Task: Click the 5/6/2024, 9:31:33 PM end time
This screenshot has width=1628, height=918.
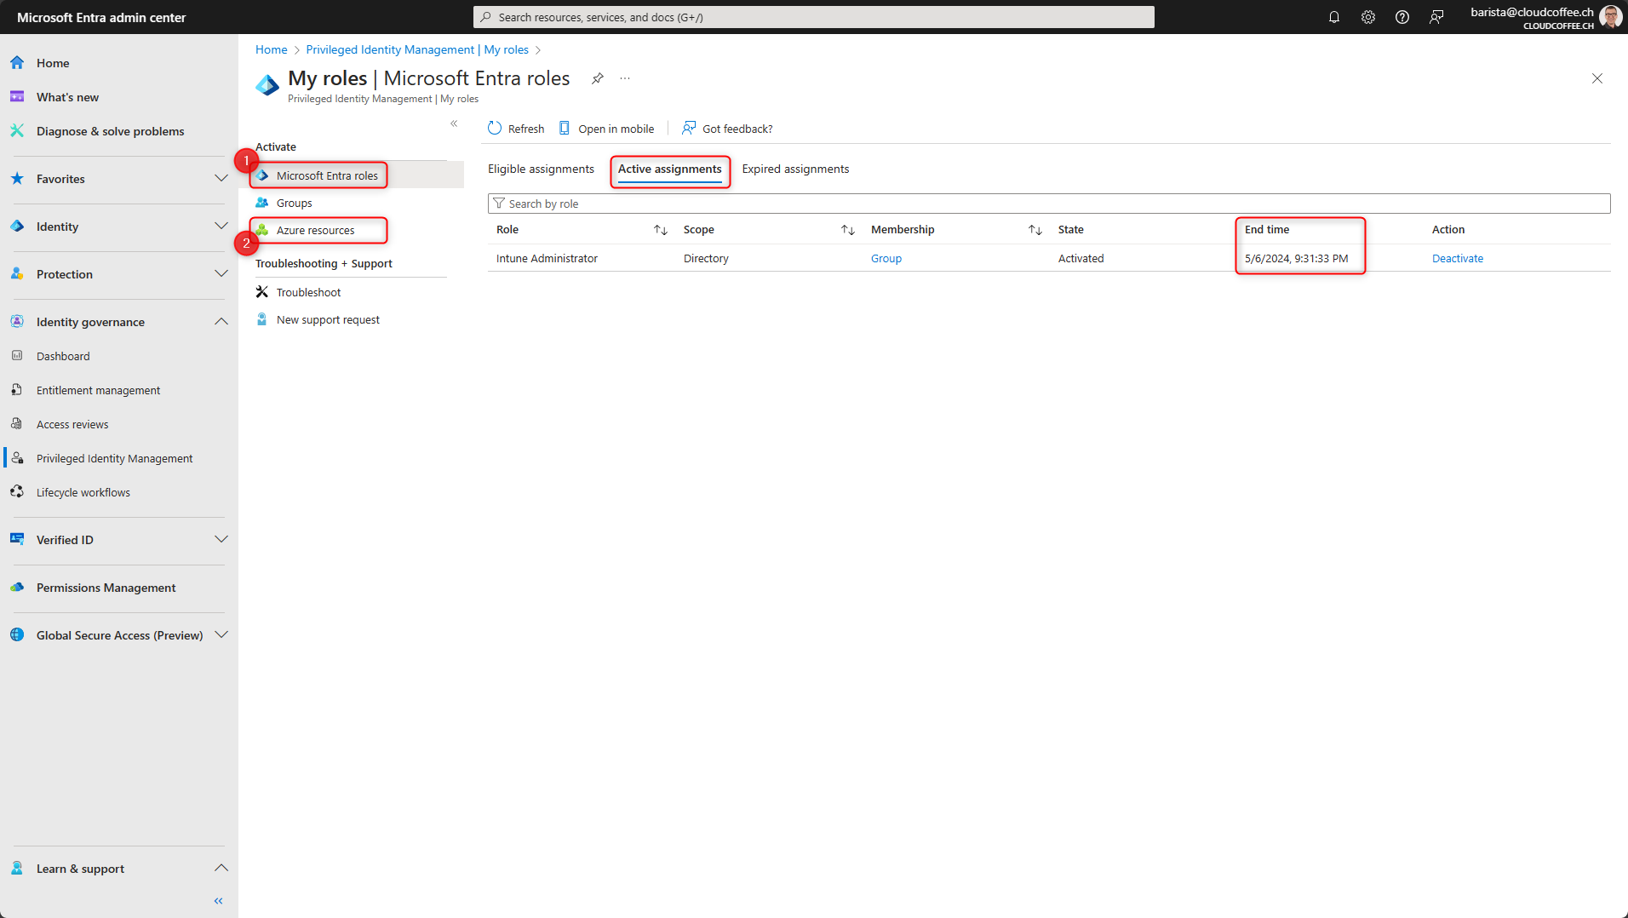Action: [1296, 259]
